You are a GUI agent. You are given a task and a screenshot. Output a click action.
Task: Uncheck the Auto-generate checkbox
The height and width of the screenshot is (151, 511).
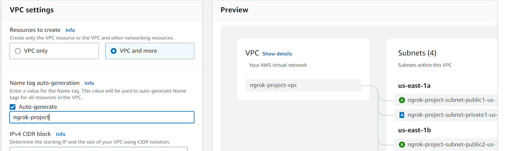click(x=13, y=107)
